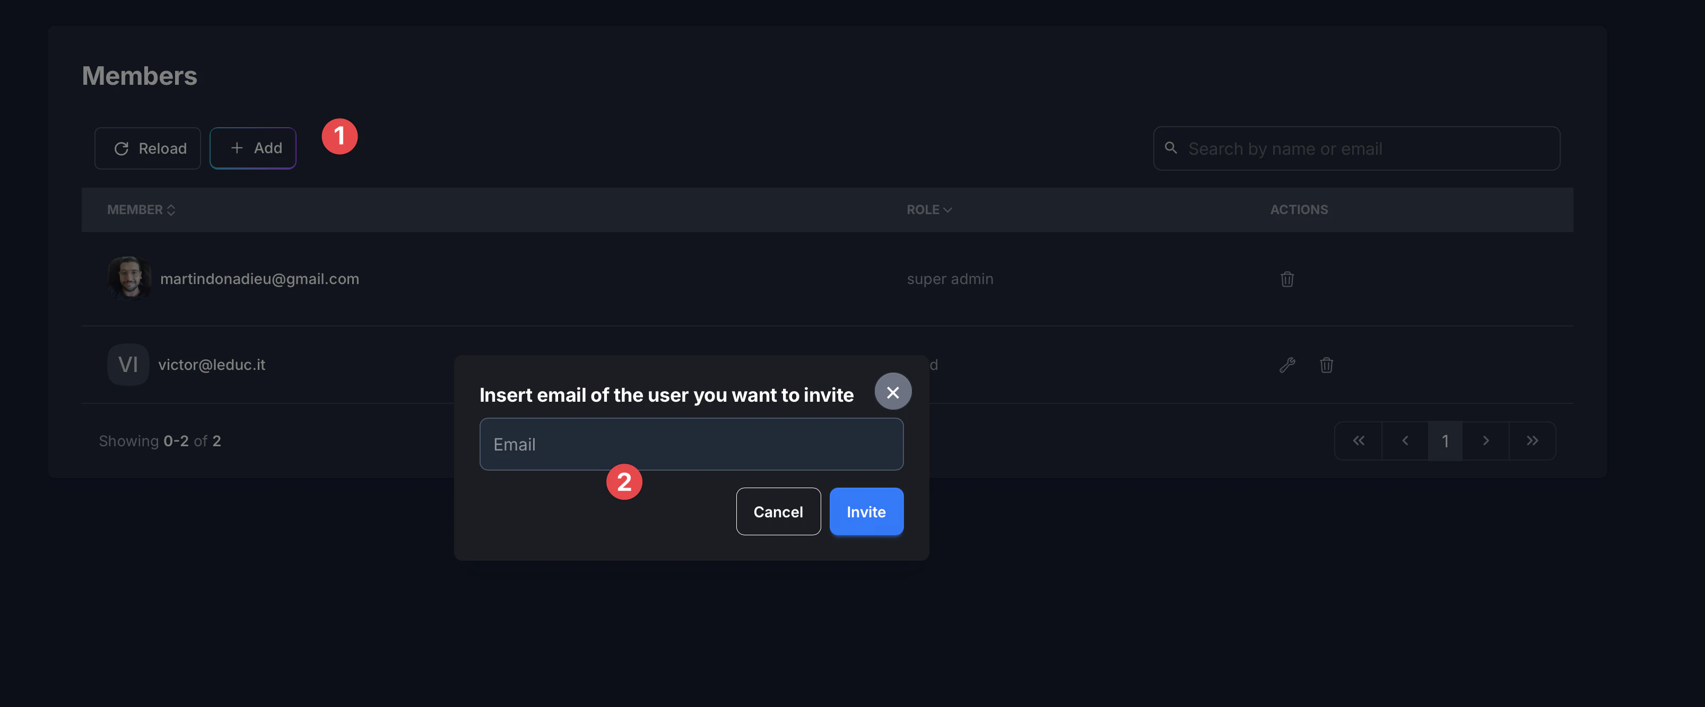Go to next page arrow
This screenshot has height=707, width=1705.
(x=1485, y=440)
